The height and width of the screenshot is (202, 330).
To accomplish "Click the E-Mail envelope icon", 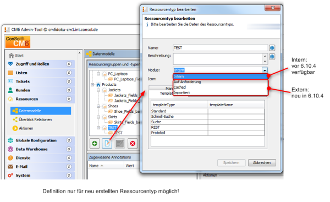I will pos(10,167).
